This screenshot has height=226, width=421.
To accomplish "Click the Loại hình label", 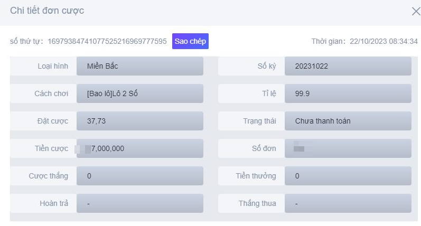I will [x=53, y=67].
